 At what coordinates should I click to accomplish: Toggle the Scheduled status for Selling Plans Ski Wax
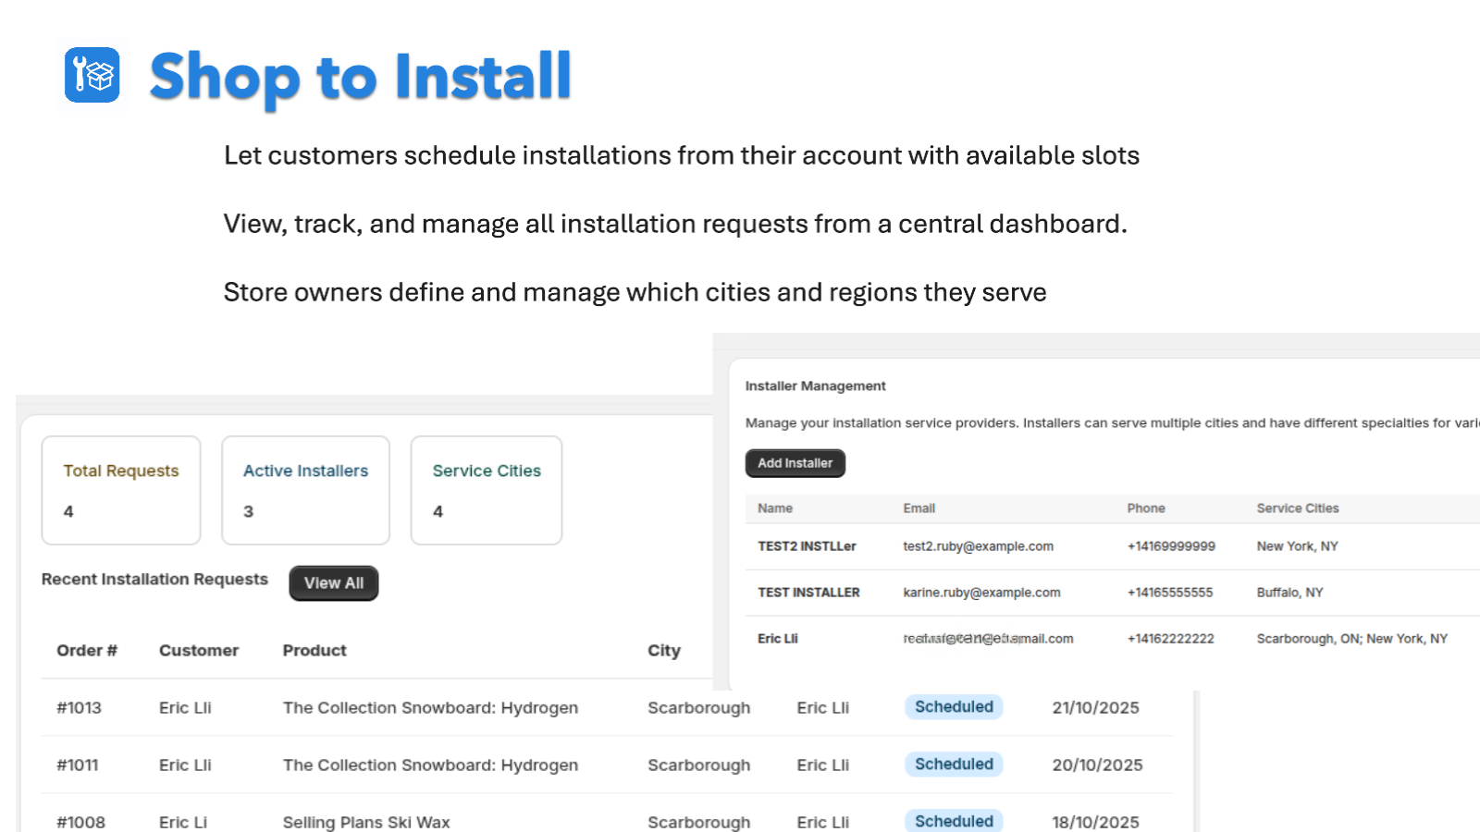coord(954,821)
